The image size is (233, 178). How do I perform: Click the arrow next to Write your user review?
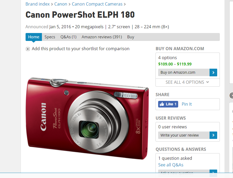(213, 135)
